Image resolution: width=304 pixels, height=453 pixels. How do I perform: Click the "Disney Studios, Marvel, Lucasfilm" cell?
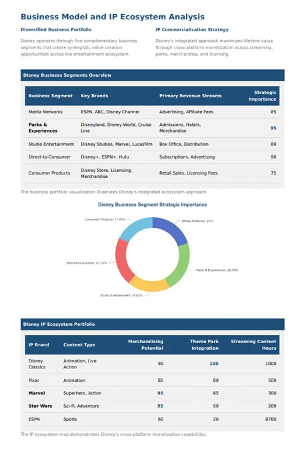117,144
